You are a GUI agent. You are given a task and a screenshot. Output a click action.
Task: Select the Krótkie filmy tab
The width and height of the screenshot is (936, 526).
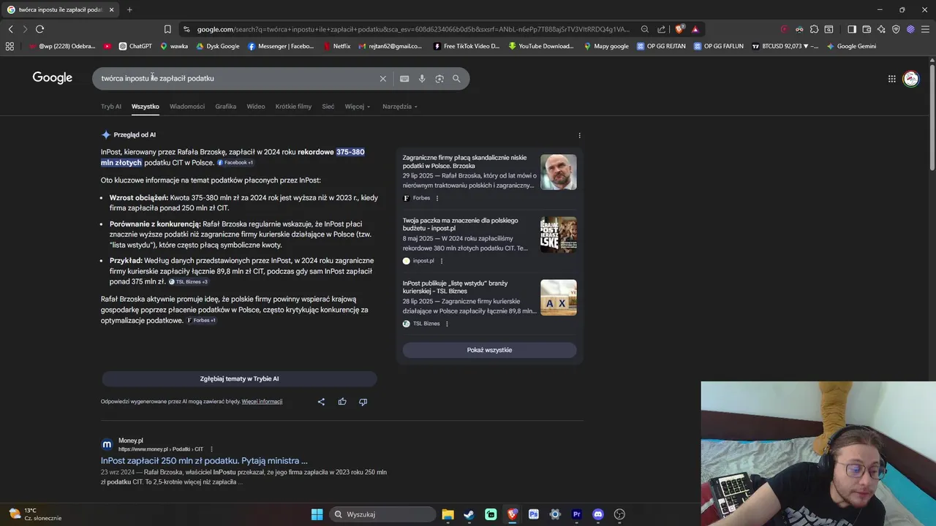[293, 107]
